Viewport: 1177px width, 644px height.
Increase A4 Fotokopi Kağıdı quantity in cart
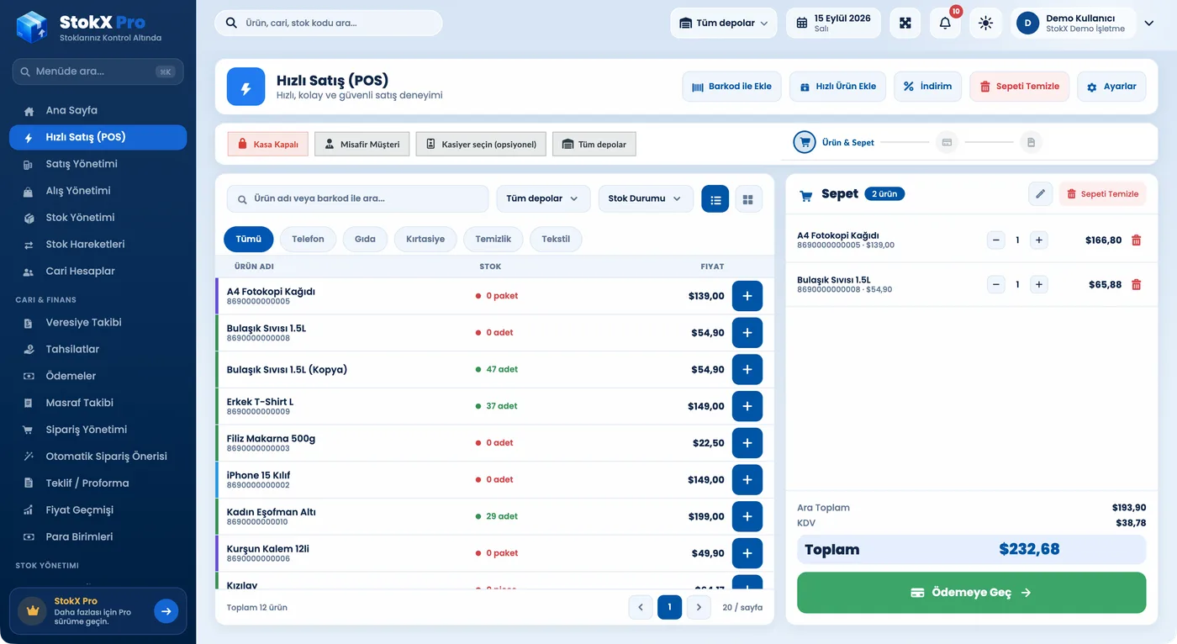coord(1039,240)
